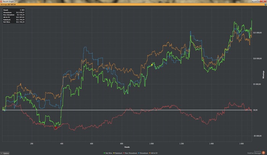Click the $10 000,00 axis label
The image size is (267, 155).
[257, 59]
